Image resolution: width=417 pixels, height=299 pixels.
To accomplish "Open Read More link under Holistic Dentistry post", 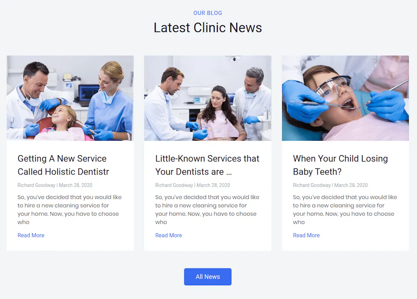I will [x=31, y=235].
